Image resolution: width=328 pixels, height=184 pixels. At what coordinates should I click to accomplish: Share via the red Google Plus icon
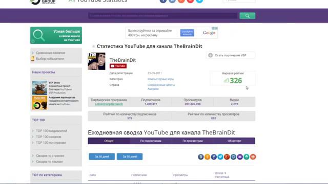tap(227, 157)
